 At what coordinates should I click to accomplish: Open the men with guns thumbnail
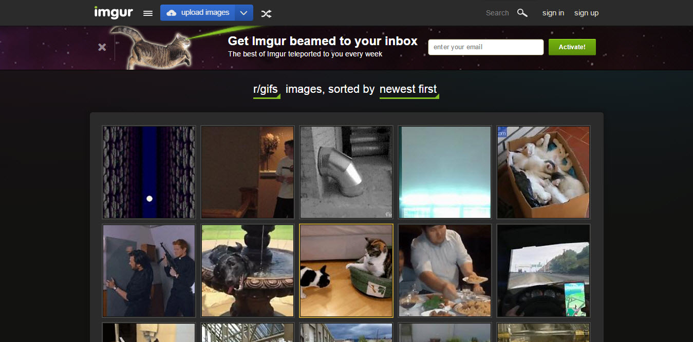pos(149,271)
